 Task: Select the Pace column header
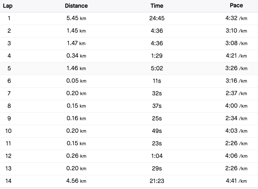[x=236, y=6]
